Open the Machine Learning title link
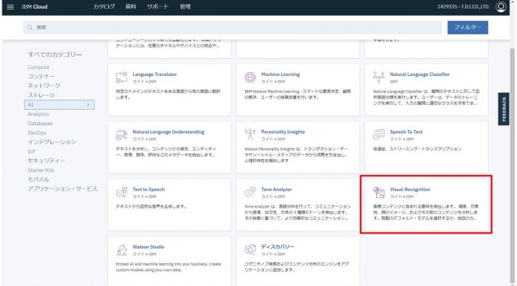This screenshot has height=286, width=517. pyautogui.click(x=280, y=74)
